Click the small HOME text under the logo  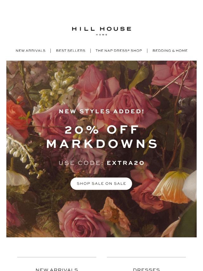coord(101,35)
